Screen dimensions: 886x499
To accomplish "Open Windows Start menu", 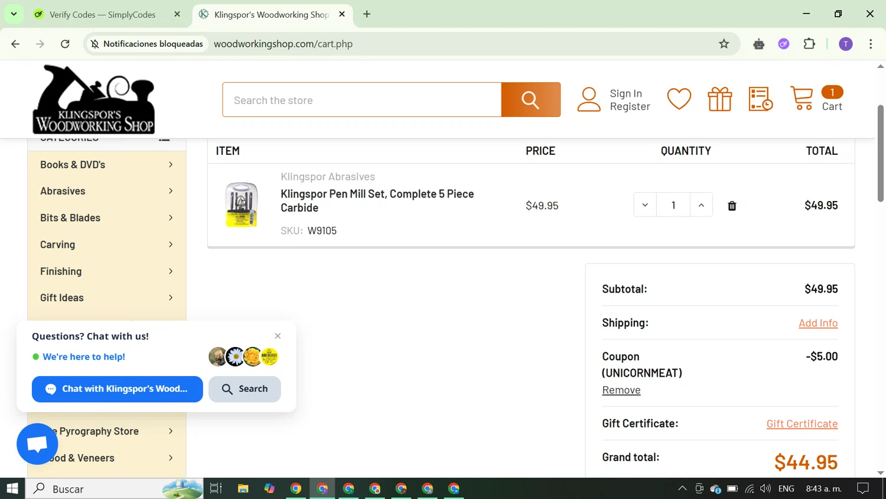I will pyautogui.click(x=12, y=488).
